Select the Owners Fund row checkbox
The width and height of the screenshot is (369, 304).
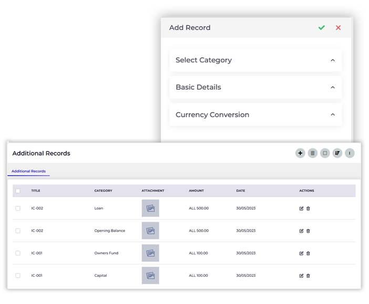tap(18, 253)
